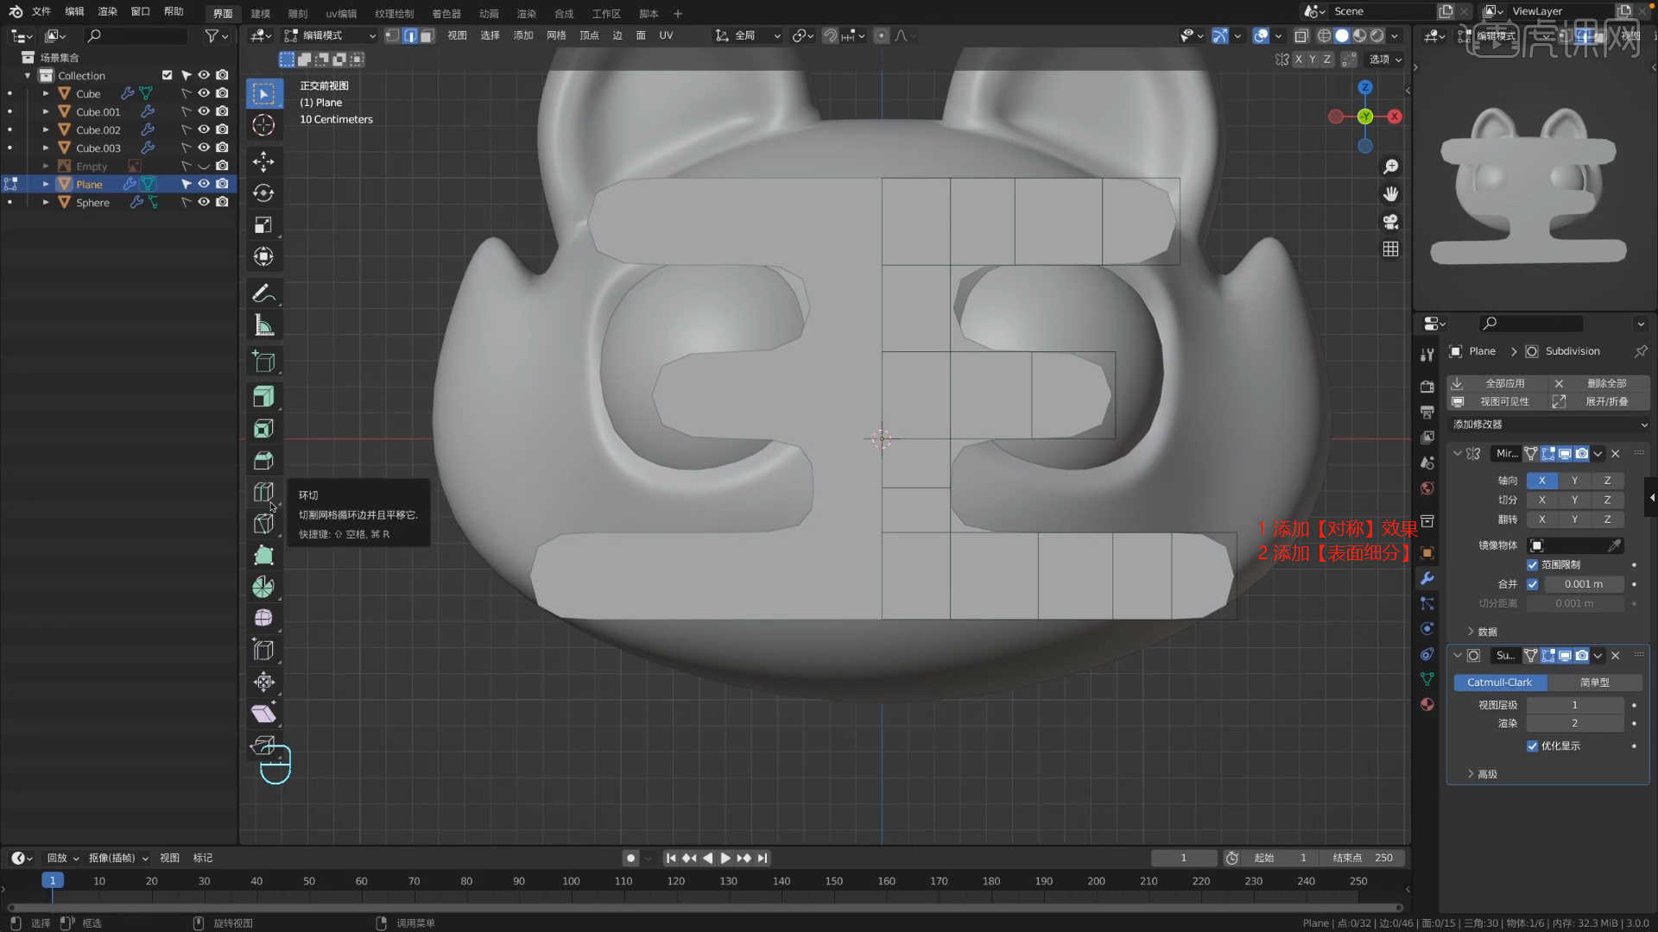Expand the Advanced section in Subdivision
Image resolution: width=1658 pixels, height=932 pixels.
coord(1481,774)
